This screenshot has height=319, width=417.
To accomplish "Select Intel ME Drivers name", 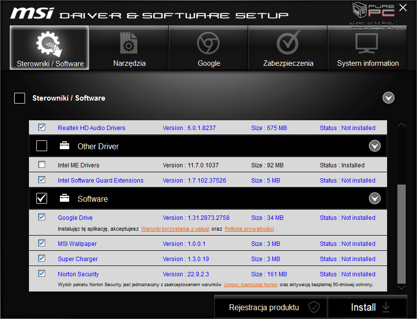I will [78, 165].
